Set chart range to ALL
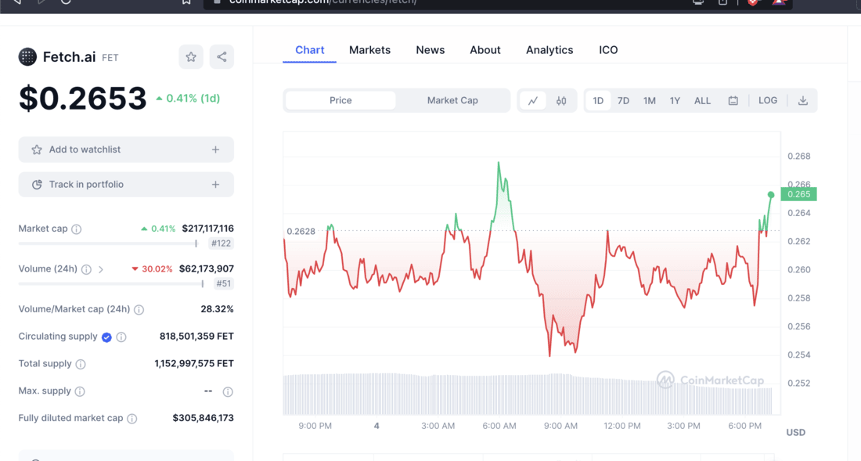The width and height of the screenshot is (861, 461). (x=702, y=100)
